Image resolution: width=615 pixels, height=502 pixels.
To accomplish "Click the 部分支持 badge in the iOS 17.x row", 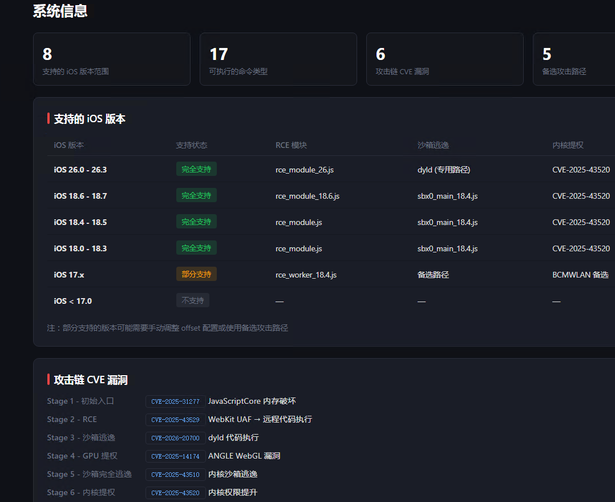I will pos(196,274).
